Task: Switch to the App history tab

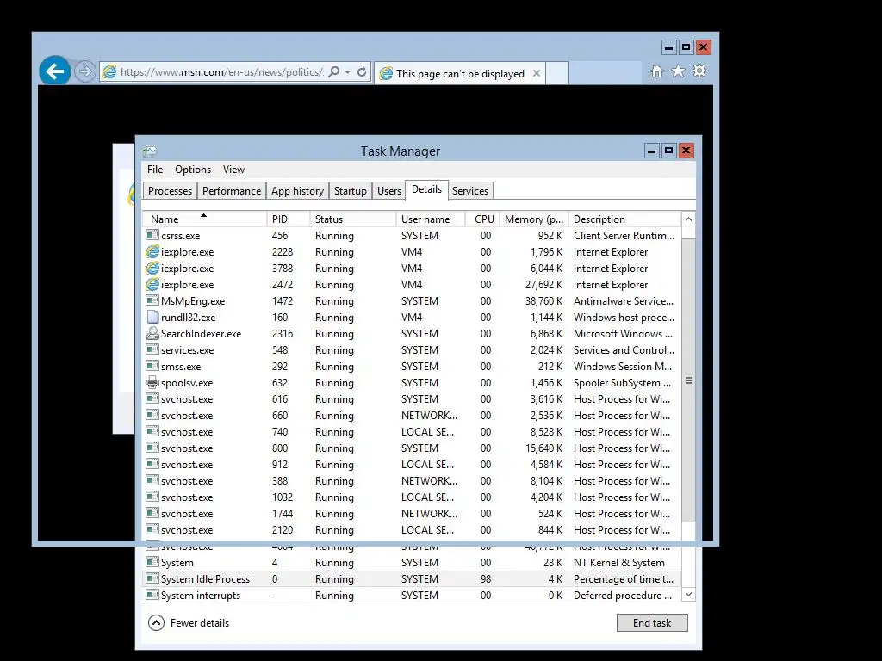Action: pyautogui.click(x=297, y=191)
